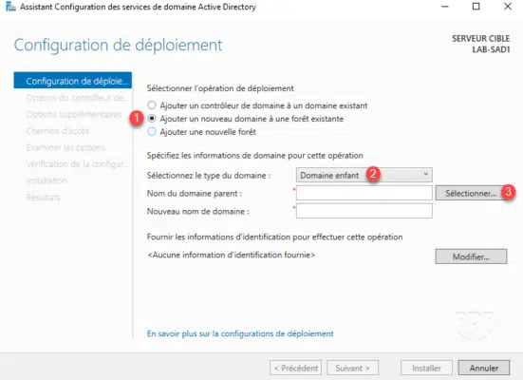Minimize the Active Directory wizard window
This screenshot has width=523, height=380.
coord(444,7)
